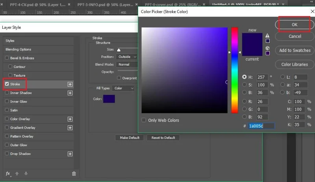Close the PPT-4-CV.psd document tab

(x=69, y=4)
